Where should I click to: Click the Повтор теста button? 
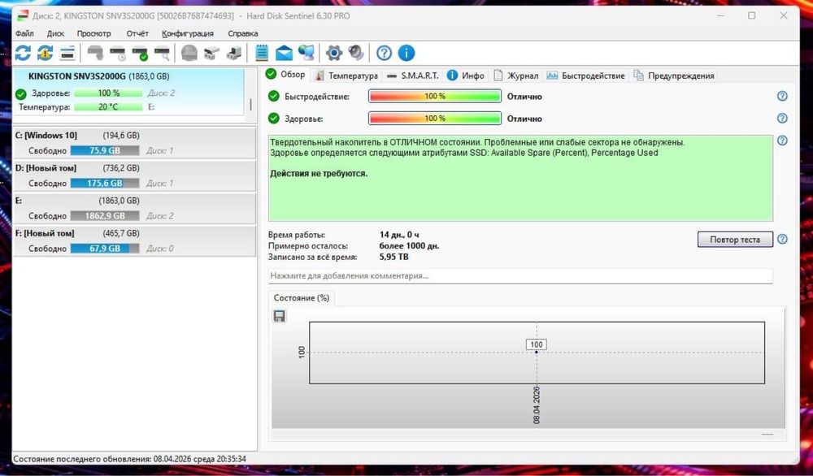pos(735,240)
